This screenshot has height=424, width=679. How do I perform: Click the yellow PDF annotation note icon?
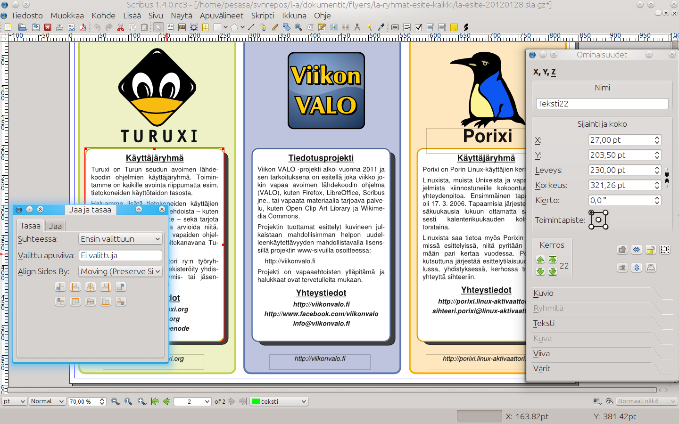(x=454, y=27)
